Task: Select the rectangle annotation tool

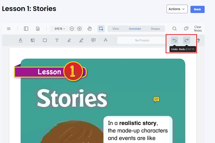Action: tap(45, 40)
